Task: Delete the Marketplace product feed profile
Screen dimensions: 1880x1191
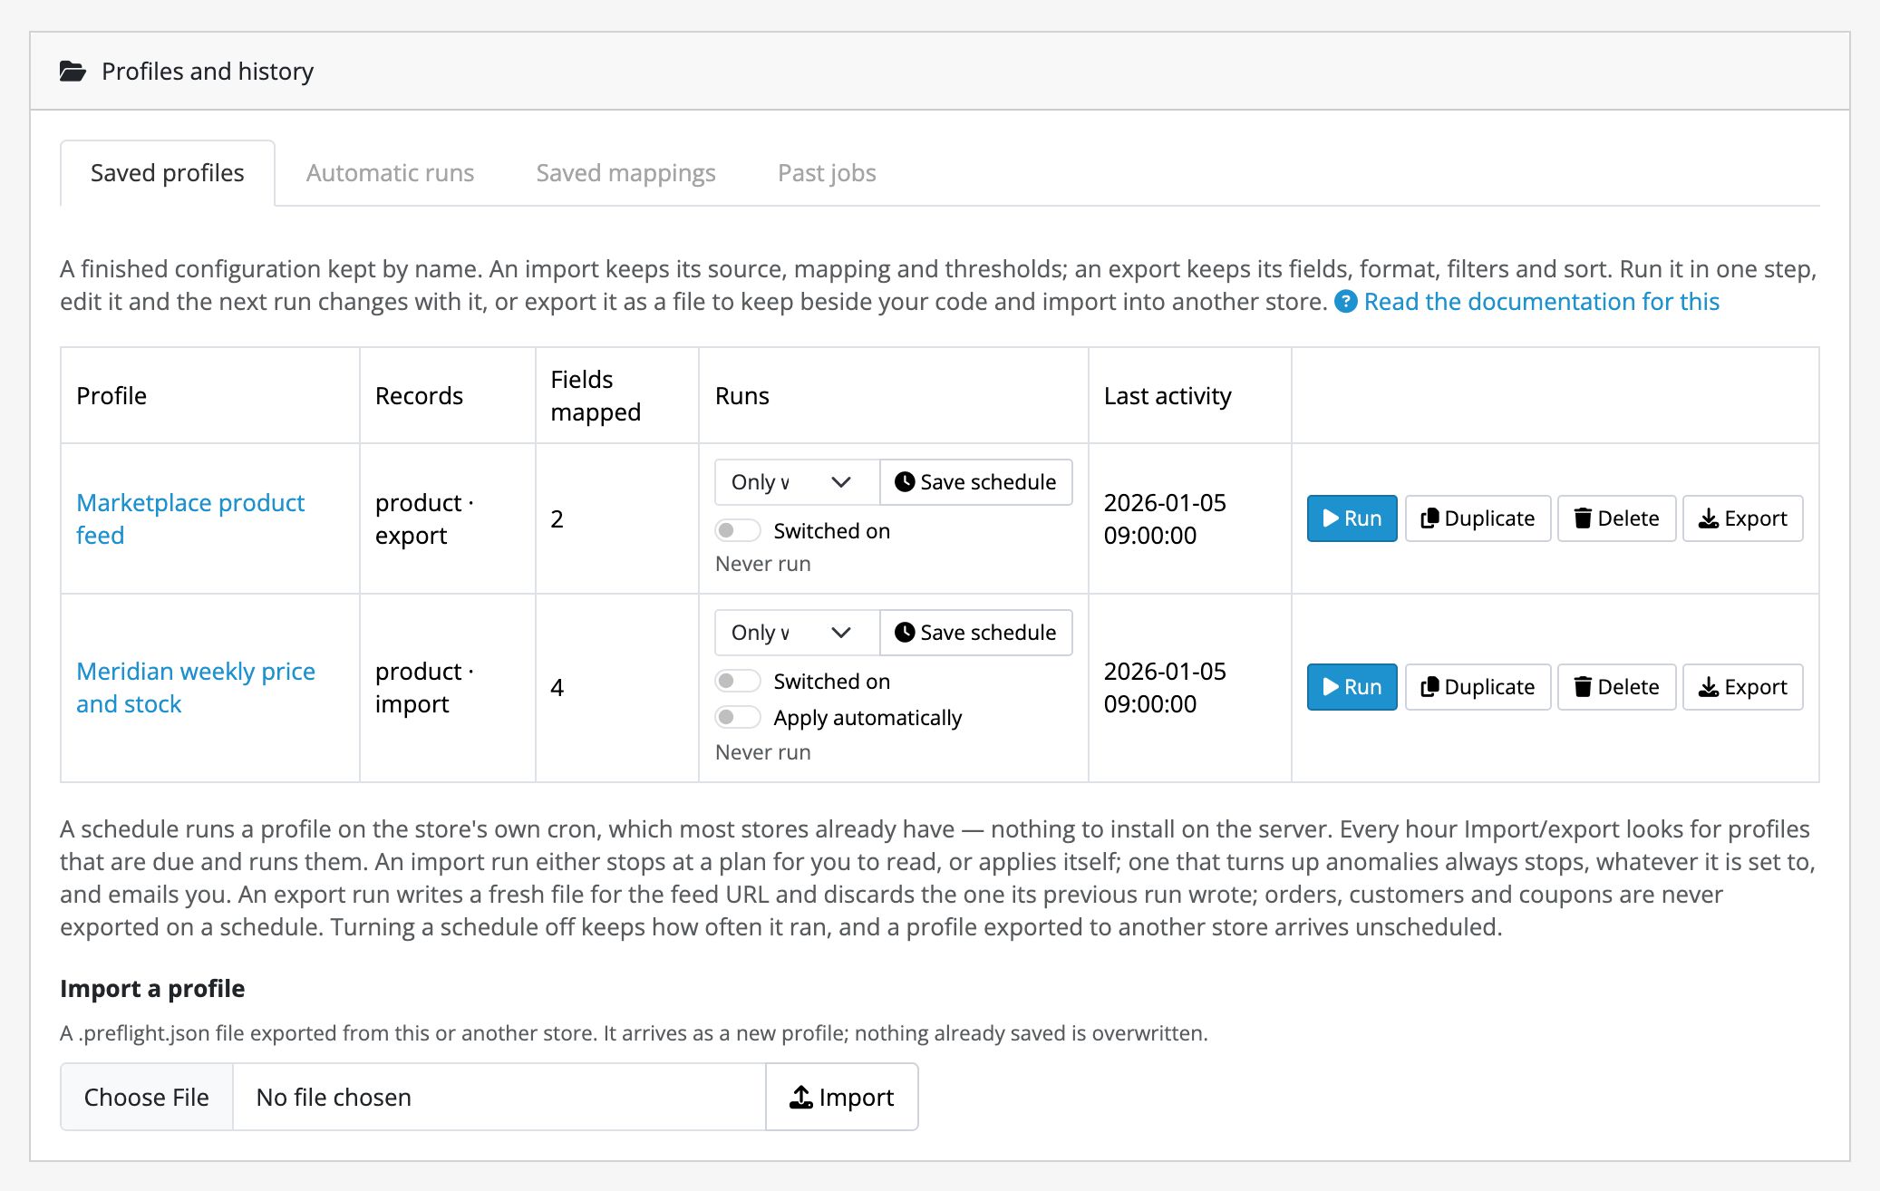Action: (1616, 518)
